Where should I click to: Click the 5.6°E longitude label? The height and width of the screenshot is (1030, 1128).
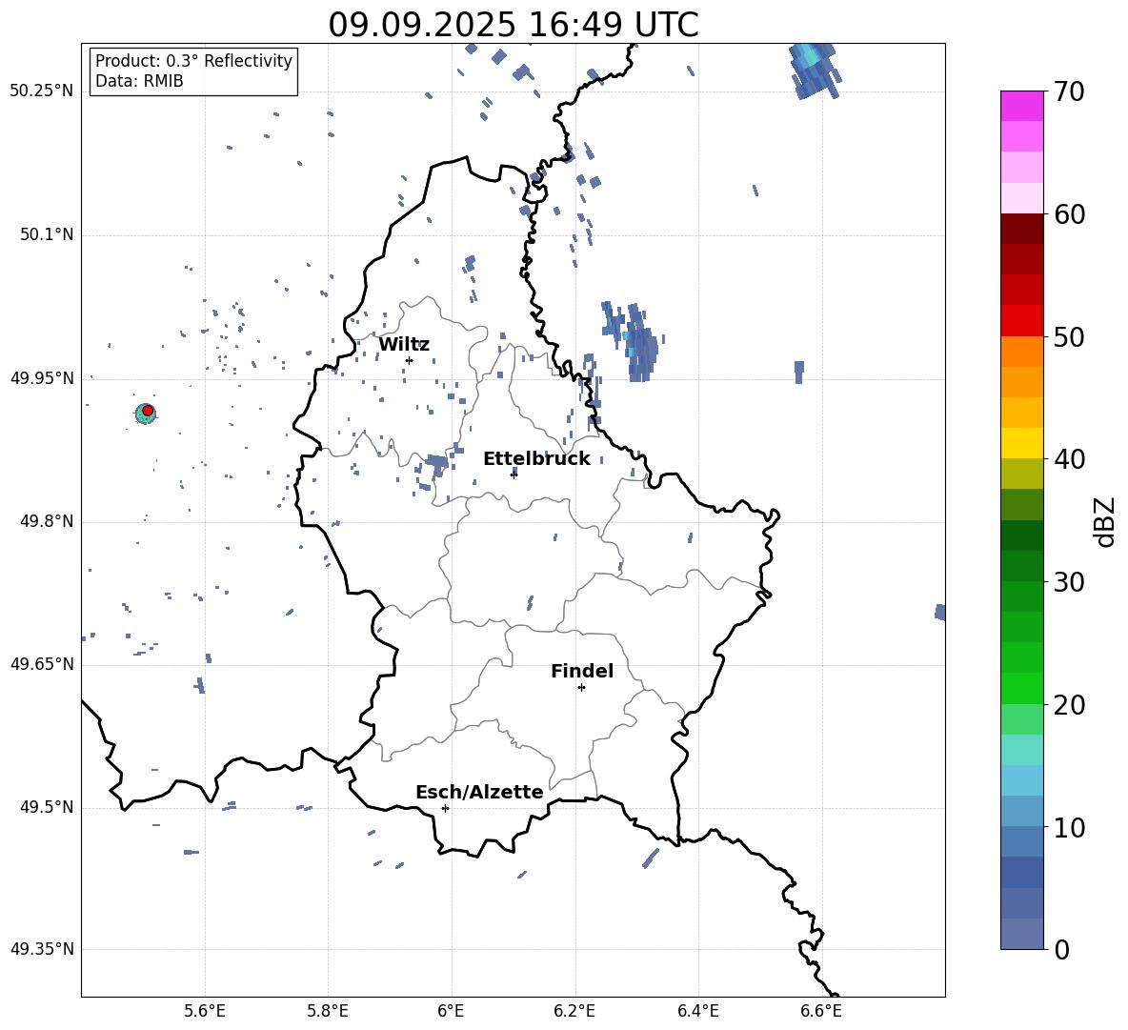pyautogui.click(x=205, y=1011)
